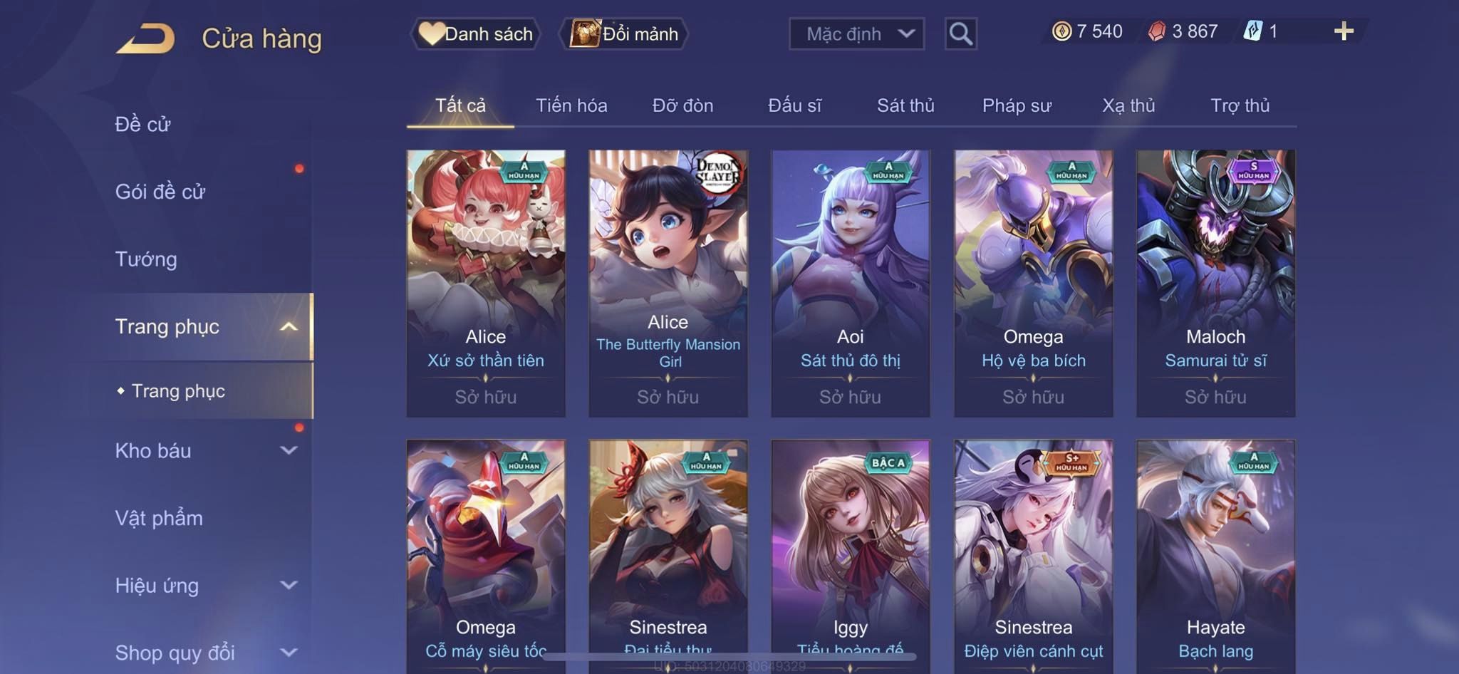Screen dimensions: 1459x674
Task: Tap the golden back arrow icon
Action: (145, 38)
